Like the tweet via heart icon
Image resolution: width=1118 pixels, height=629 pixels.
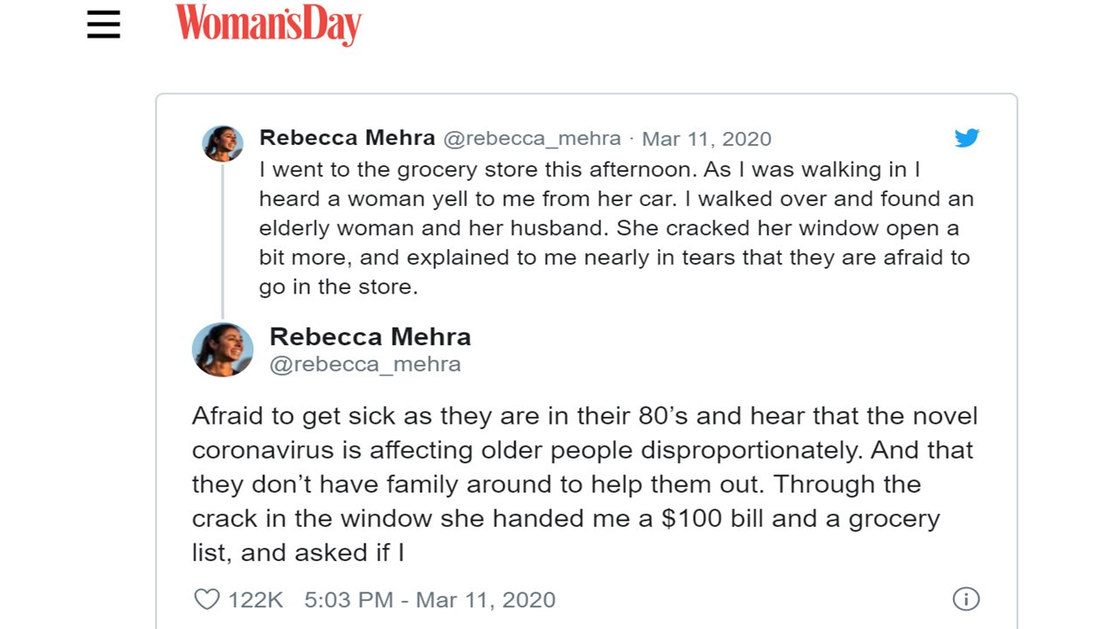[206, 599]
